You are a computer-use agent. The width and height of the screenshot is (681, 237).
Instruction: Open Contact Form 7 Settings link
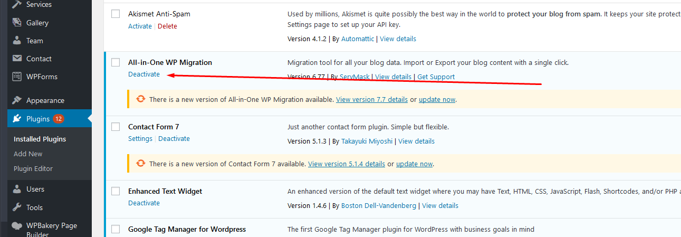(140, 139)
